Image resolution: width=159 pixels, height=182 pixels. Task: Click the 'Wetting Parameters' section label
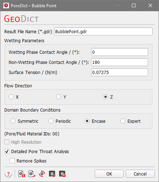click(24, 41)
